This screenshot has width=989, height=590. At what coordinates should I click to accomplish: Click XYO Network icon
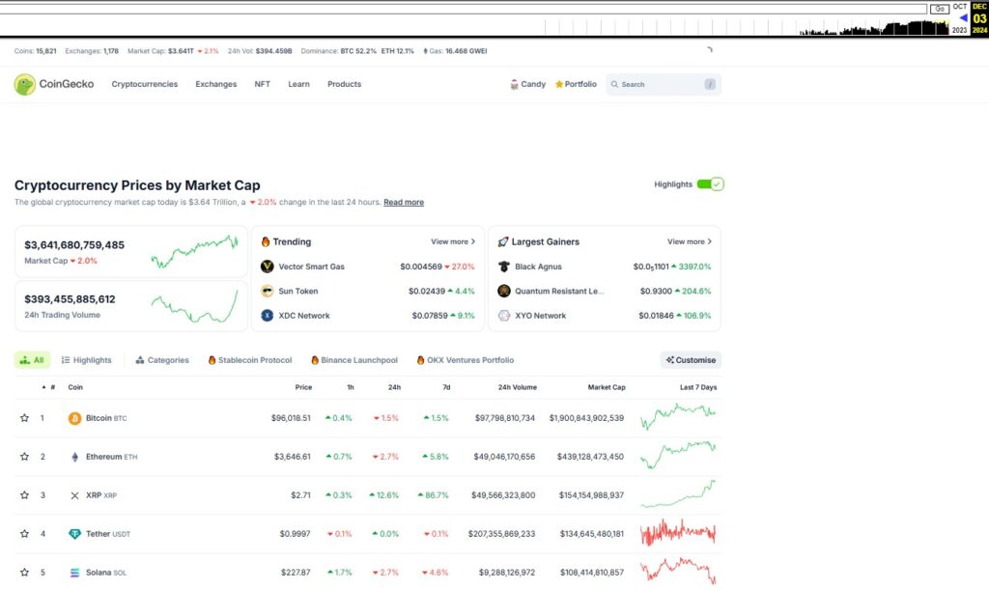504,315
